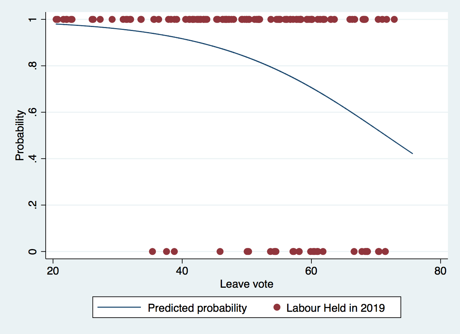Click the x-axis tick label 20

(x=53, y=272)
